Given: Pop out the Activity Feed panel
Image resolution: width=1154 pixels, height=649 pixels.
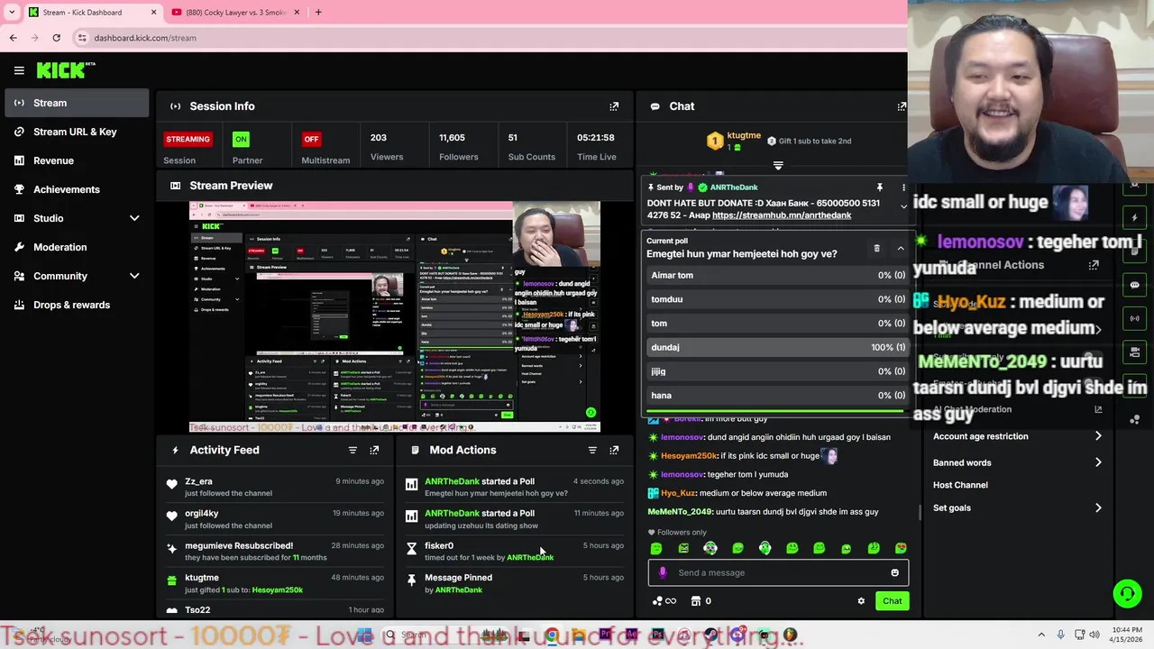Looking at the screenshot, I should [374, 450].
